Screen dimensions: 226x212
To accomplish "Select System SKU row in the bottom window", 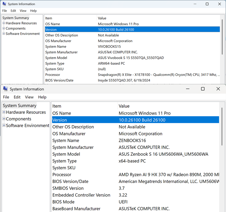I will click(x=135, y=168).
